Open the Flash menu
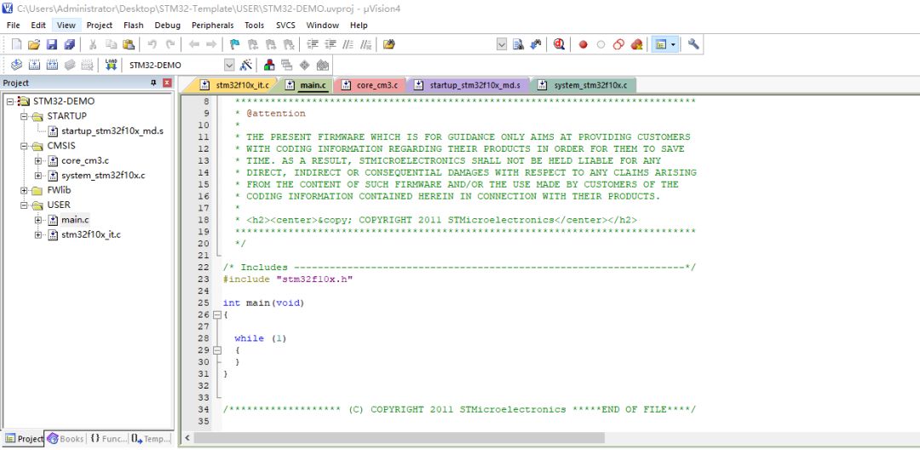This screenshot has width=920, height=450. click(133, 26)
